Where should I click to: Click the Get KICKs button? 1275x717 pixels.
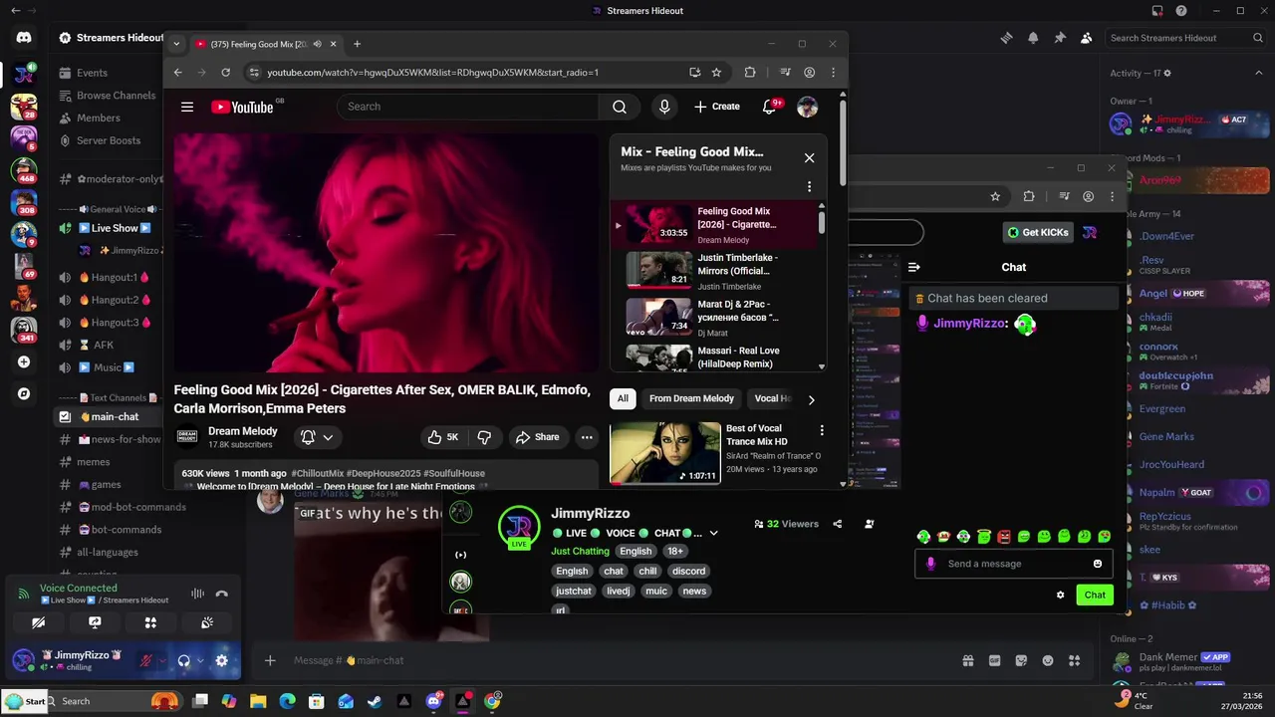pyautogui.click(x=1037, y=232)
